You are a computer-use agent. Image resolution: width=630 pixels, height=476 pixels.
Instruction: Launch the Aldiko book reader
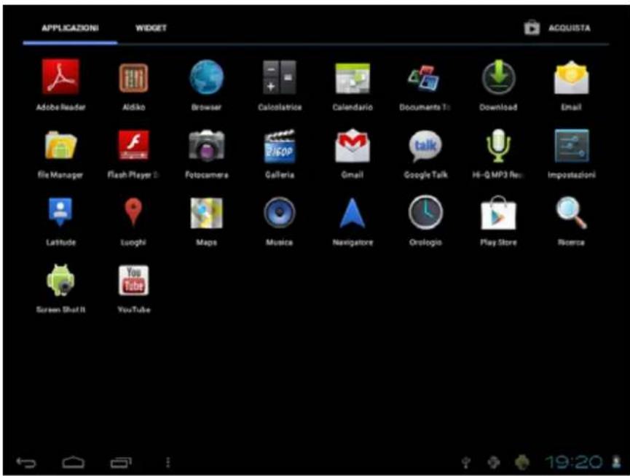tap(133, 77)
